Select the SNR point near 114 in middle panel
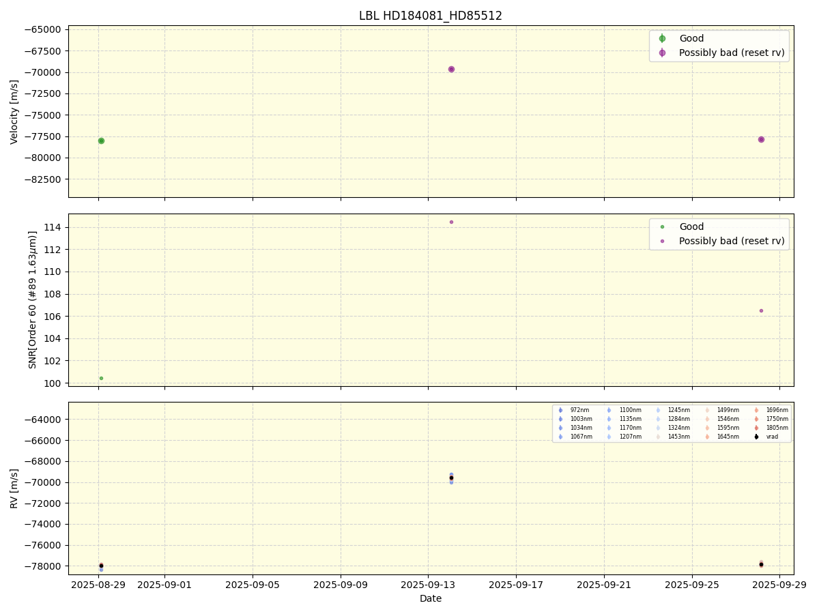The width and height of the screenshot is (819, 614). (x=451, y=222)
